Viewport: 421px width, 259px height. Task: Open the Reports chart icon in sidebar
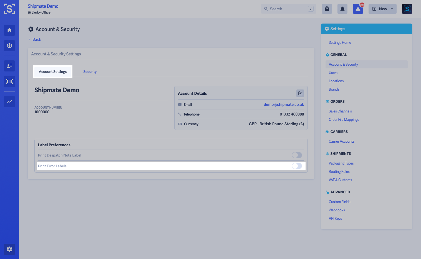9,102
